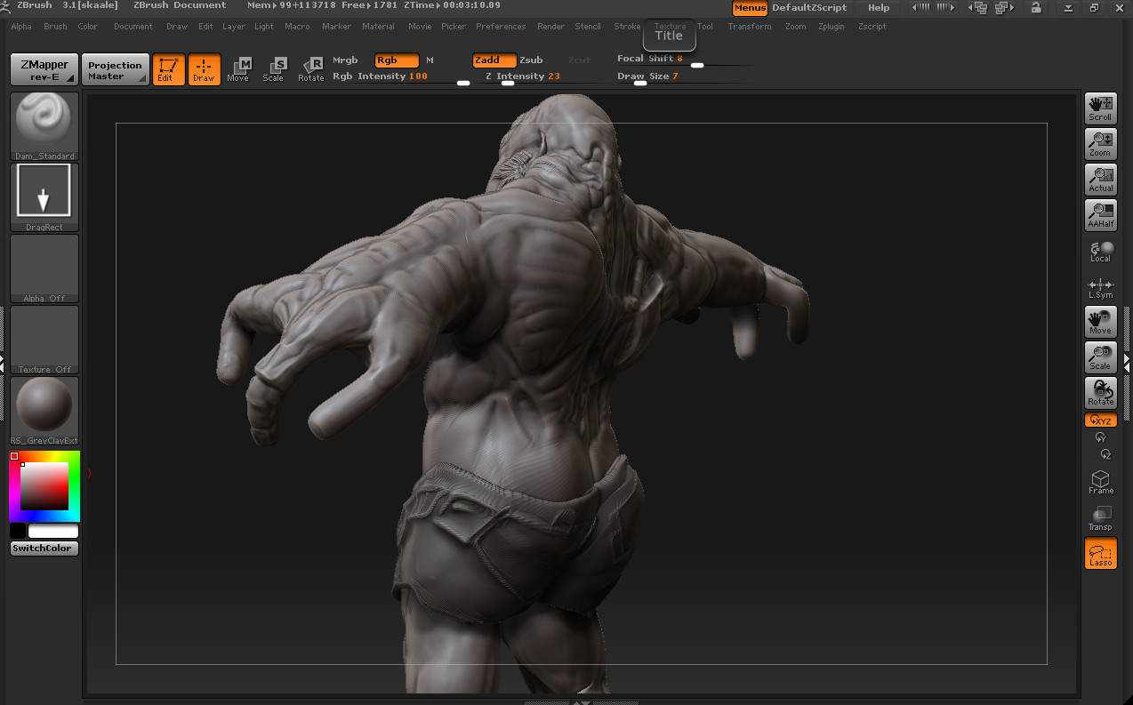Click the DefaultZScript button
1133x705 pixels.
point(809,8)
